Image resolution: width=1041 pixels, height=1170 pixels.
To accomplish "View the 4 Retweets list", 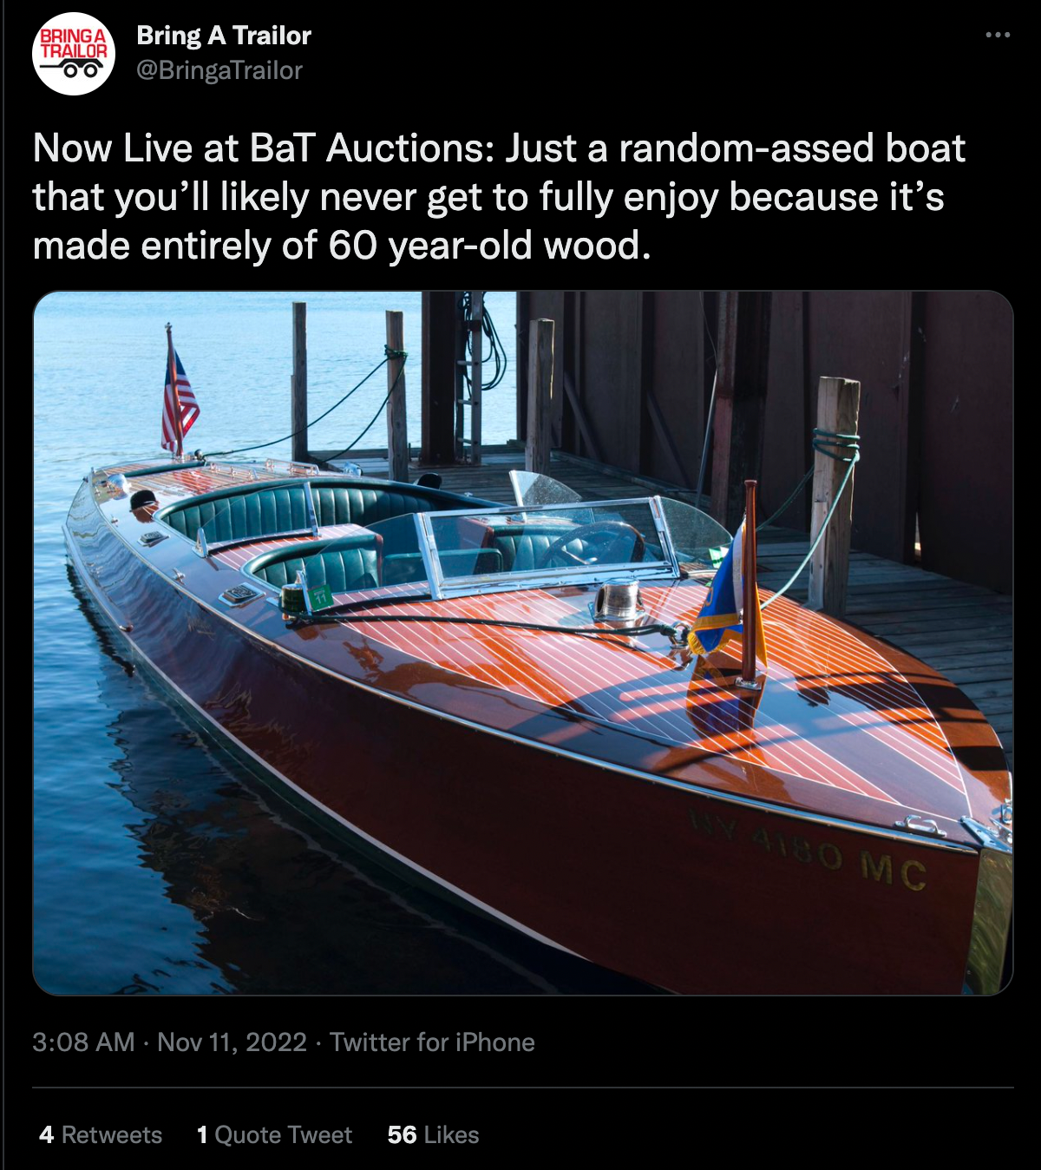I will click(x=101, y=1135).
